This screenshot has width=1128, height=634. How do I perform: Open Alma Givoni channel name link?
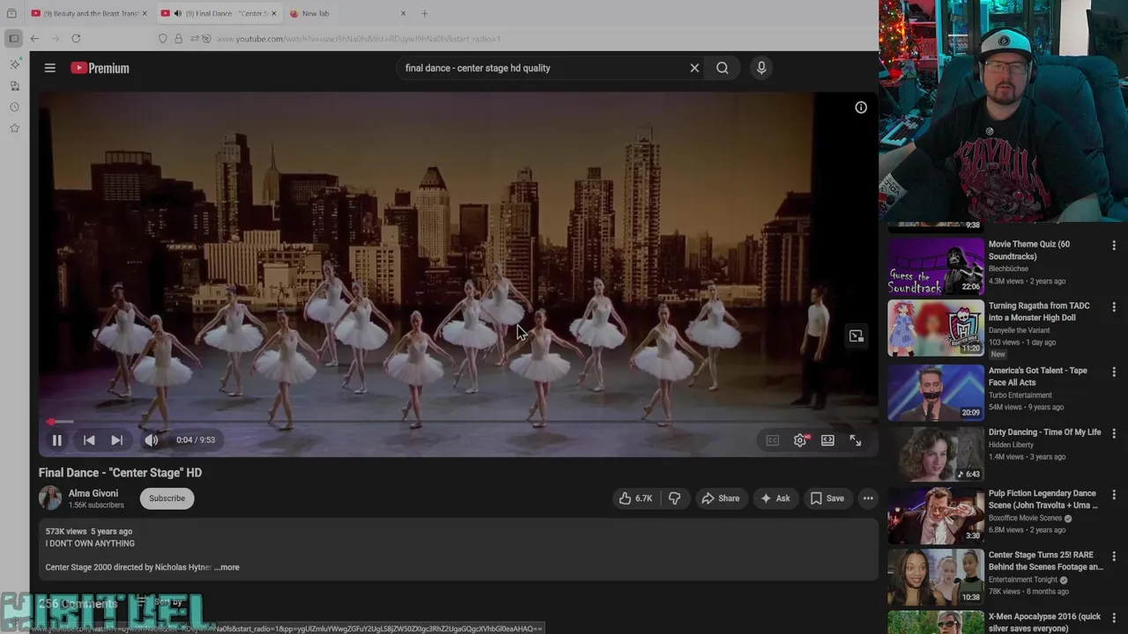pos(93,493)
